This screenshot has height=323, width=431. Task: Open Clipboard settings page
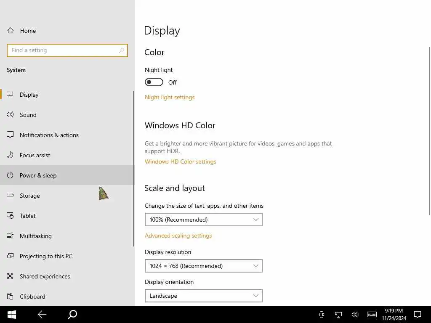[67, 297]
